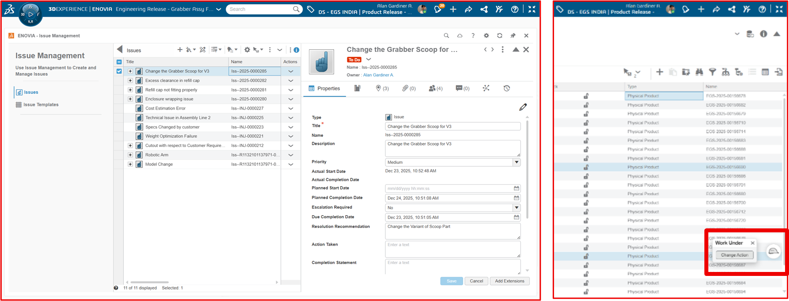
Task: Open Due Completion Date calendar icon
Action: pos(516,217)
